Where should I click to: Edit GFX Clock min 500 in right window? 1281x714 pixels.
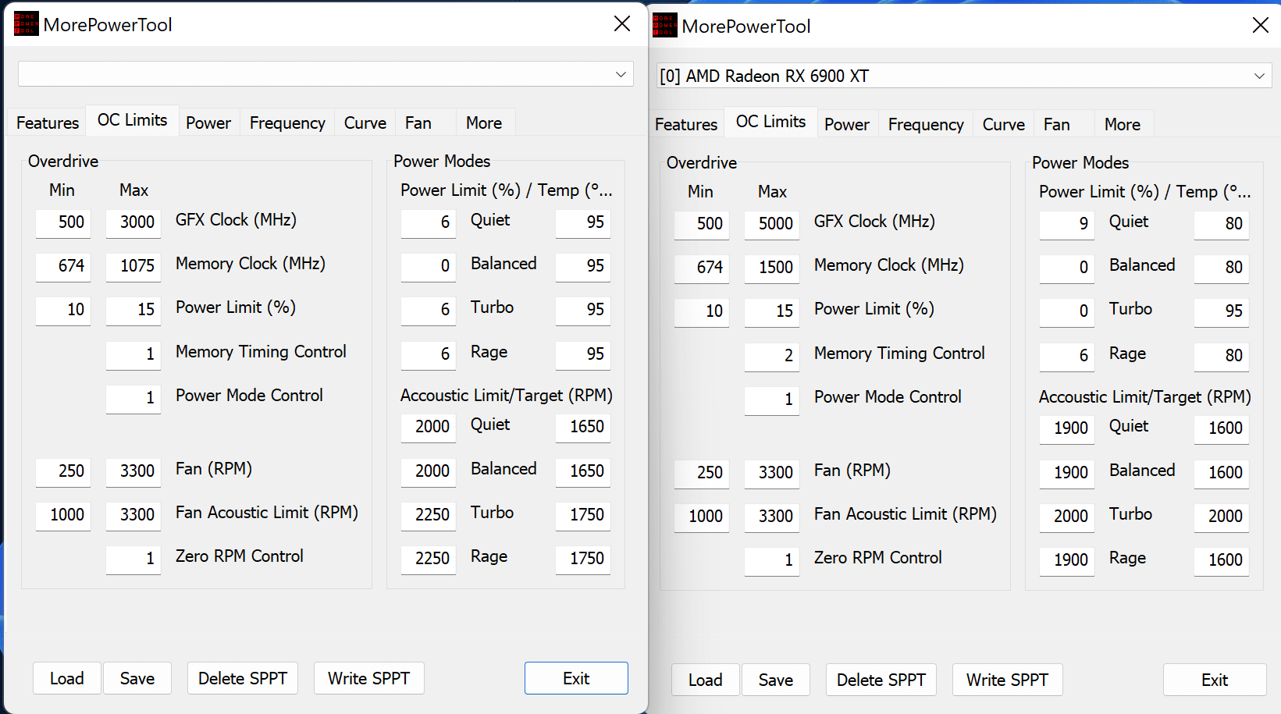click(x=702, y=224)
